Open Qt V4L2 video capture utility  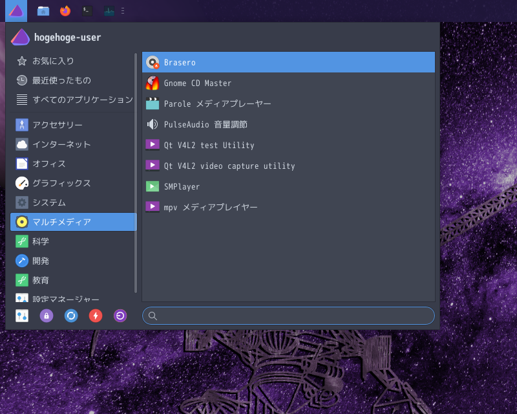click(x=288, y=166)
